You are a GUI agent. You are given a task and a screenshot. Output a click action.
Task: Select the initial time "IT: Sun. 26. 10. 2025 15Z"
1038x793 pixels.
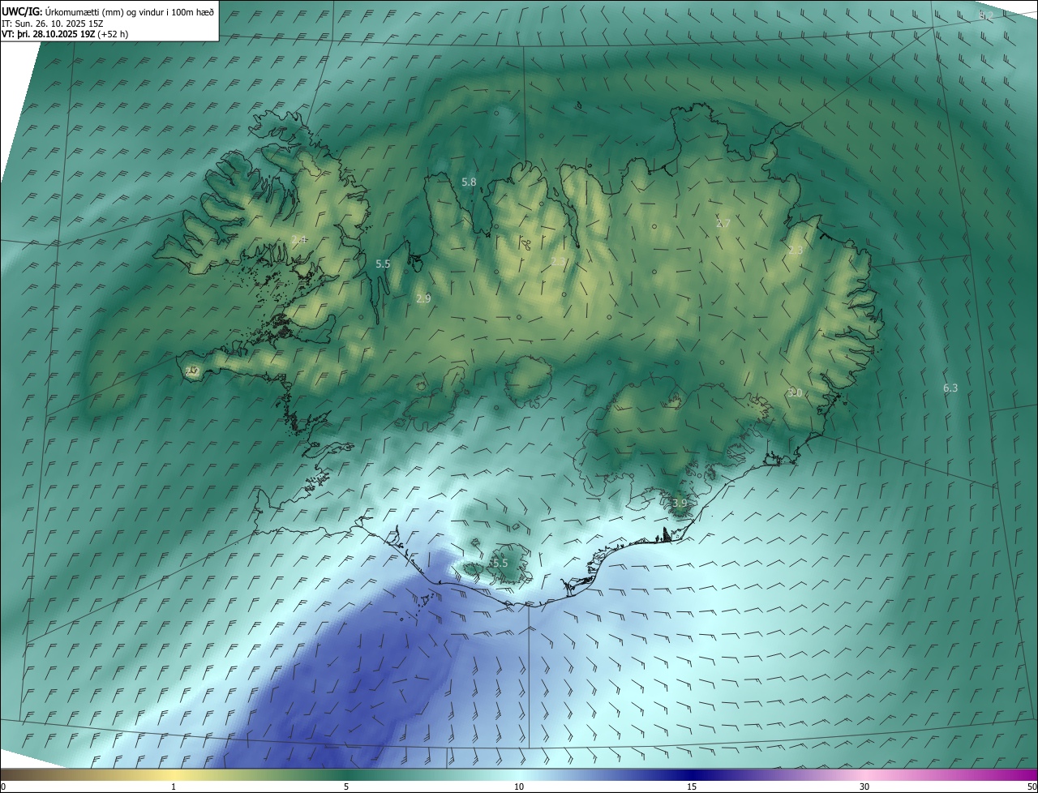pos(54,23)
